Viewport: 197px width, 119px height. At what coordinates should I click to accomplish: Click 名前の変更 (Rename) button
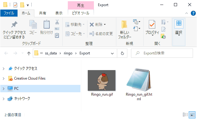101,34
